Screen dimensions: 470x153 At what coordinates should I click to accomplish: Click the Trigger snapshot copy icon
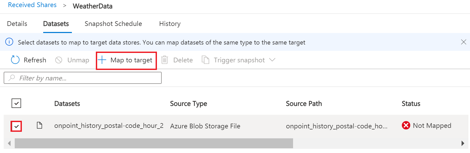pos(205,60)
